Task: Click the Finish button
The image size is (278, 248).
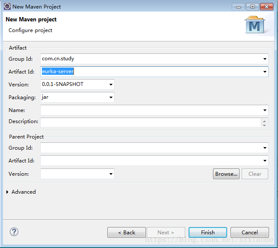Action: (208, 233)
